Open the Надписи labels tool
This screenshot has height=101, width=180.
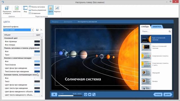(57, 9)
